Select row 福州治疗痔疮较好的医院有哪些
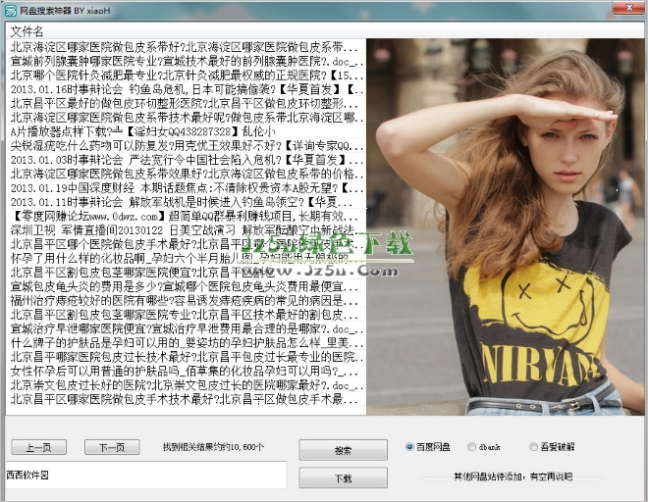Screen dimensions: 648x502 click(186, 301)
